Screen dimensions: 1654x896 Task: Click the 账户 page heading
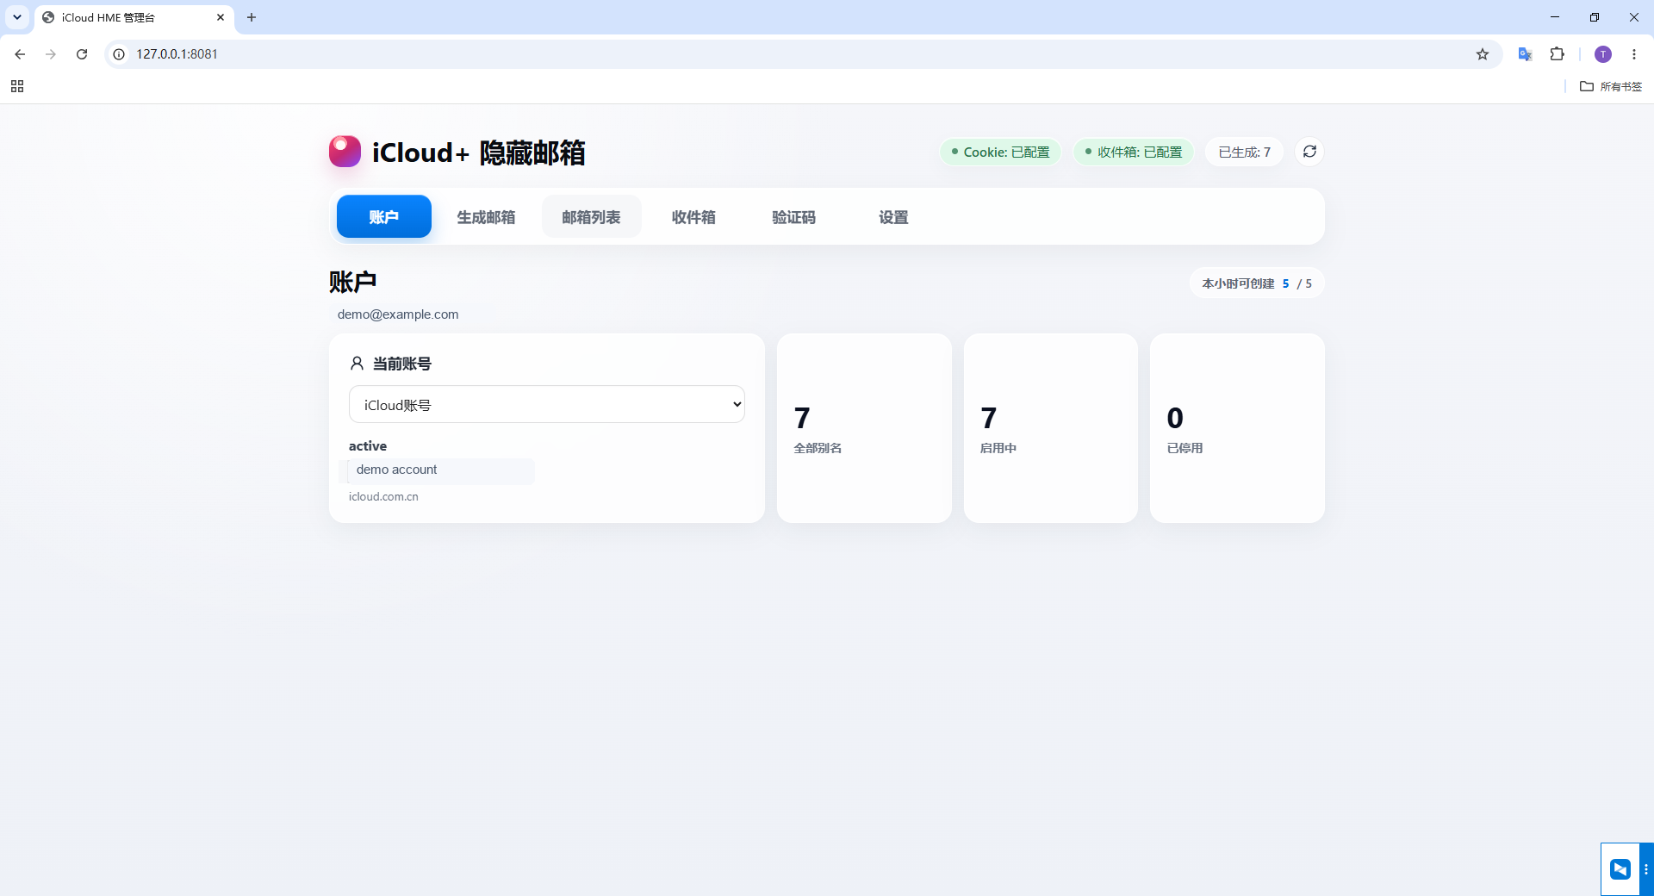352,282
